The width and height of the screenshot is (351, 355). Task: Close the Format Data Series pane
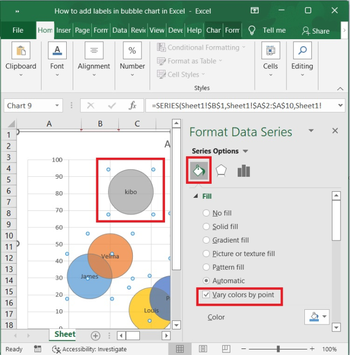pos(335,131)
